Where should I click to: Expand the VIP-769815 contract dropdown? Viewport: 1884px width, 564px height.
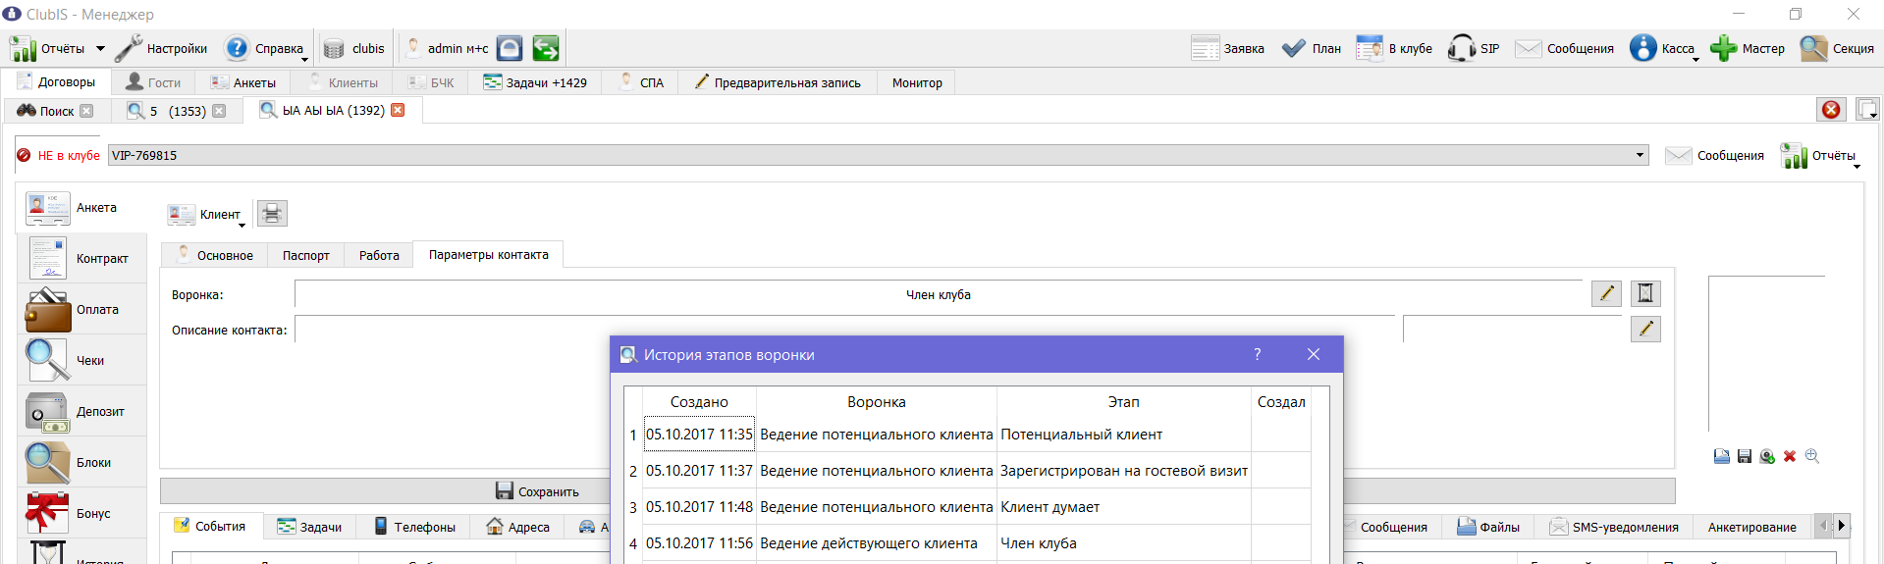click(x=1640, y=155)
